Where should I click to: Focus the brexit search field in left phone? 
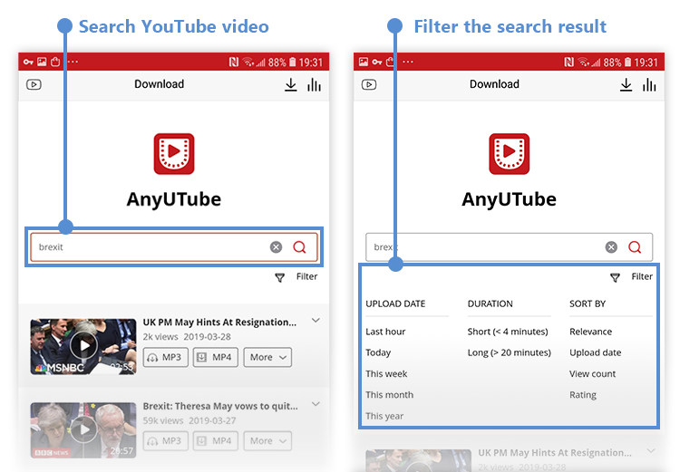tap(174, 247)
